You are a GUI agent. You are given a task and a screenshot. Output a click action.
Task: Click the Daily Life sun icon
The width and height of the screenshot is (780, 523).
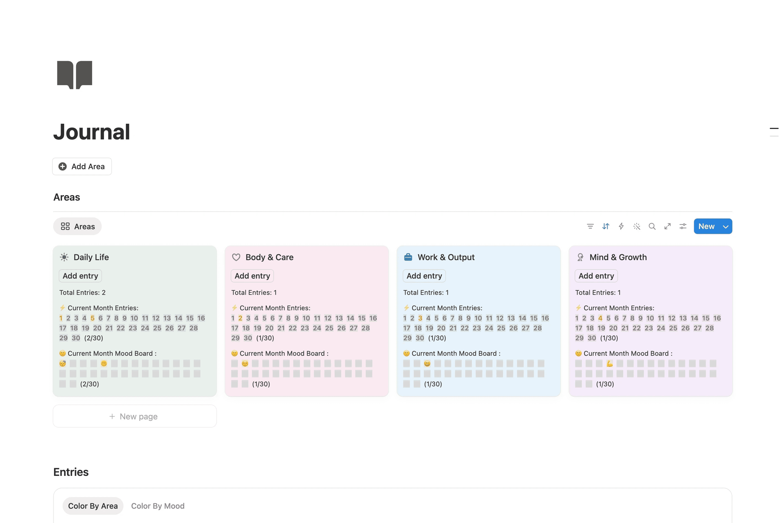click(64, 257)
